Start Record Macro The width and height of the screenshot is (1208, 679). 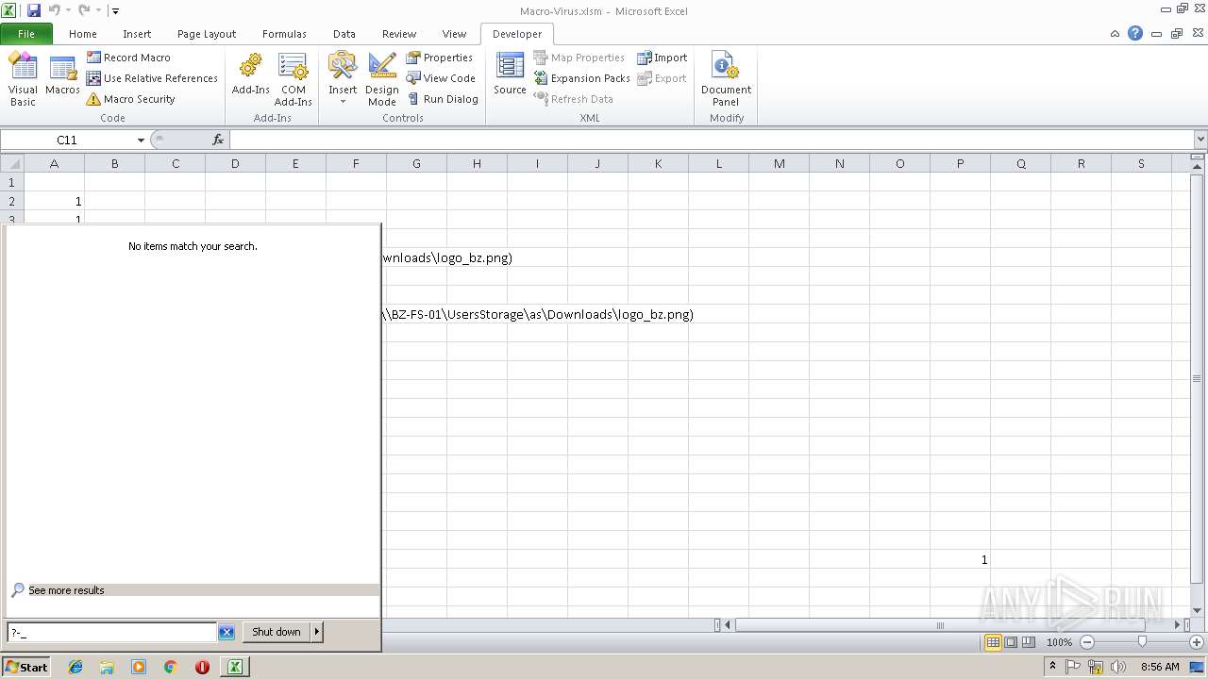(128, 58)
